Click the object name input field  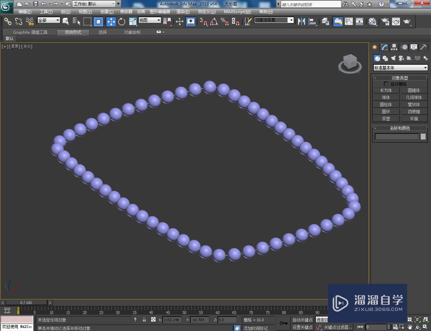point(397,137)
